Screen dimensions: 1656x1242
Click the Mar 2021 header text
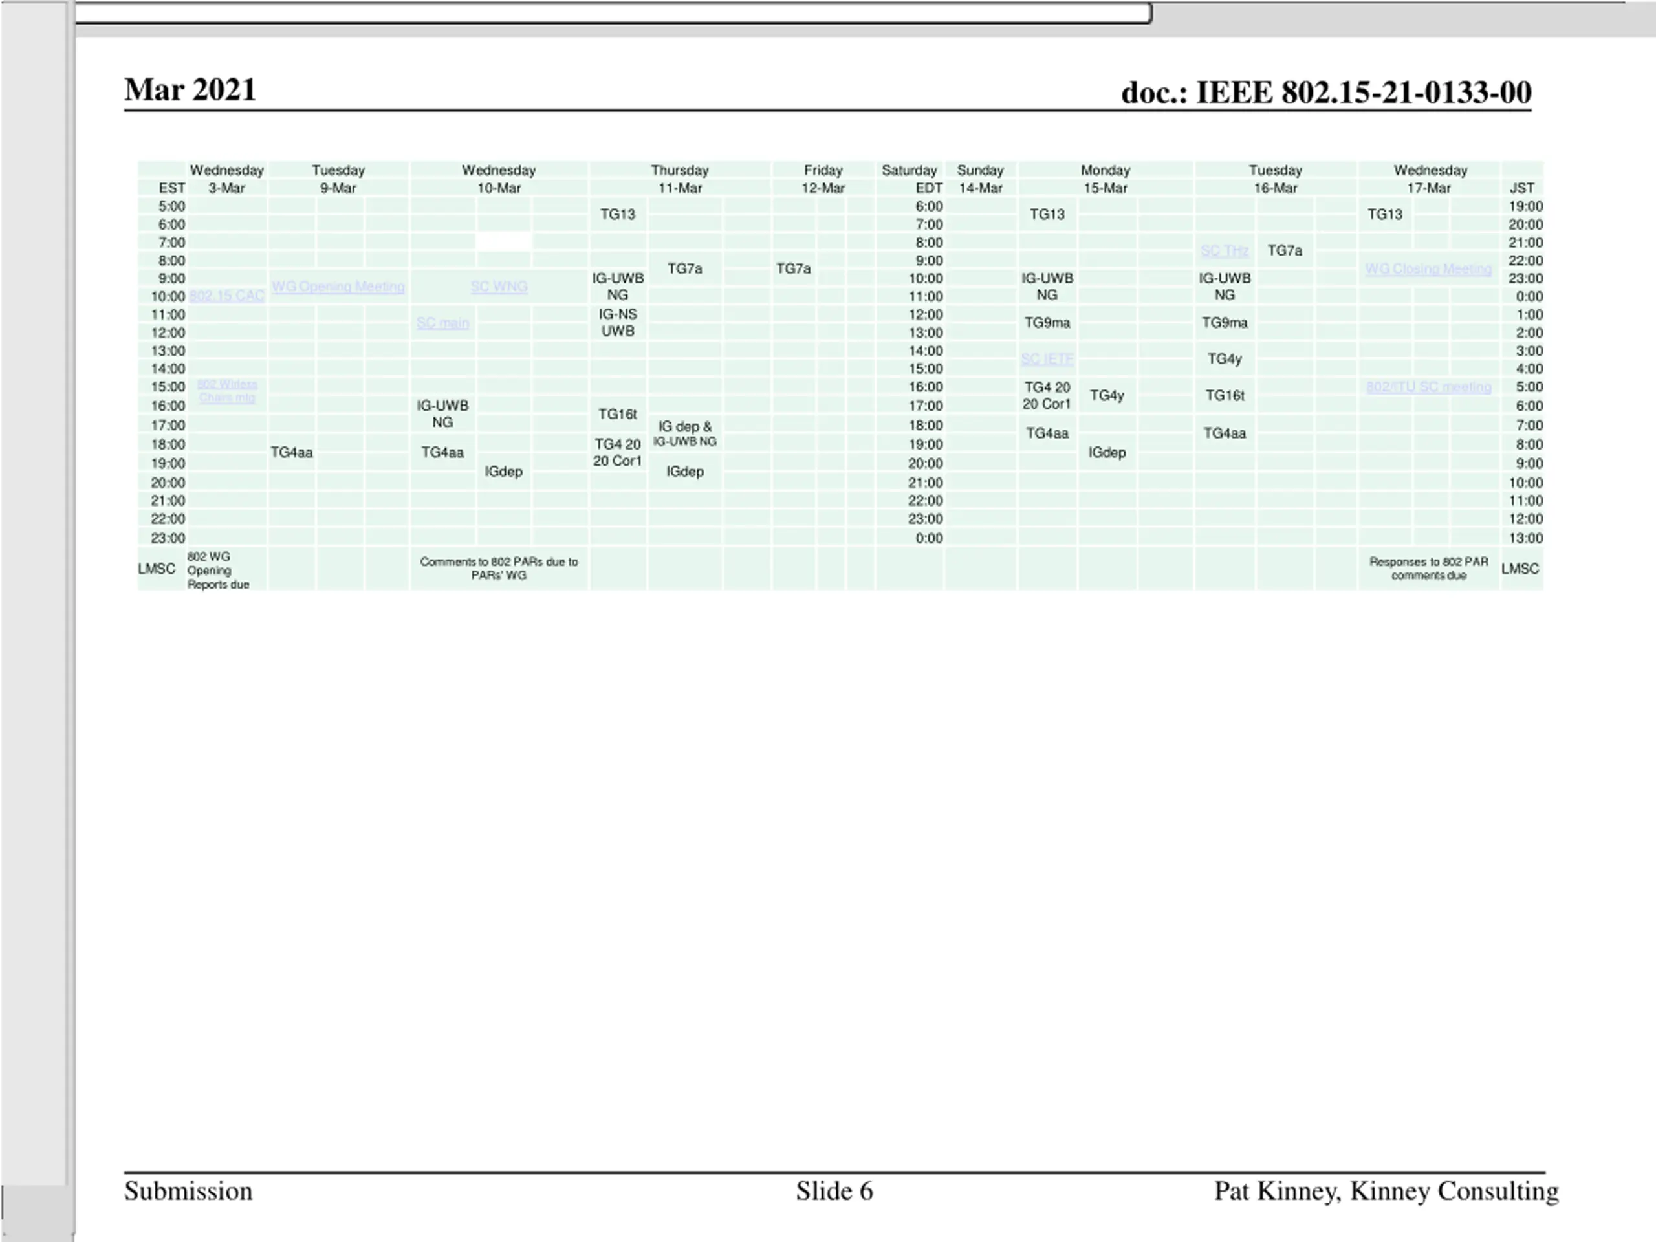pos(190,90)
